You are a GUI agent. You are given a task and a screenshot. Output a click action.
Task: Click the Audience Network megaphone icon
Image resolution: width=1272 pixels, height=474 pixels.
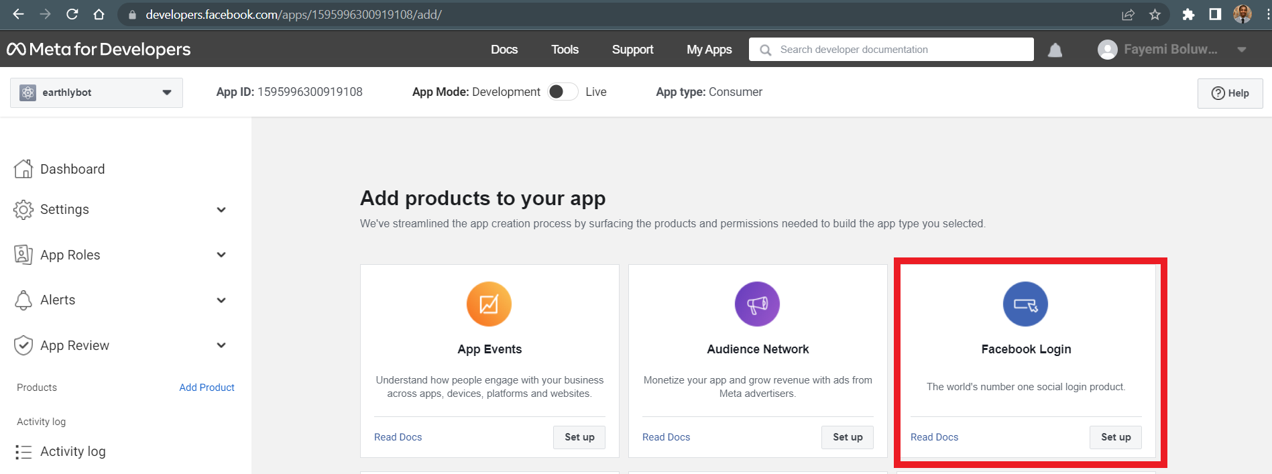click(x=757, y=304)
